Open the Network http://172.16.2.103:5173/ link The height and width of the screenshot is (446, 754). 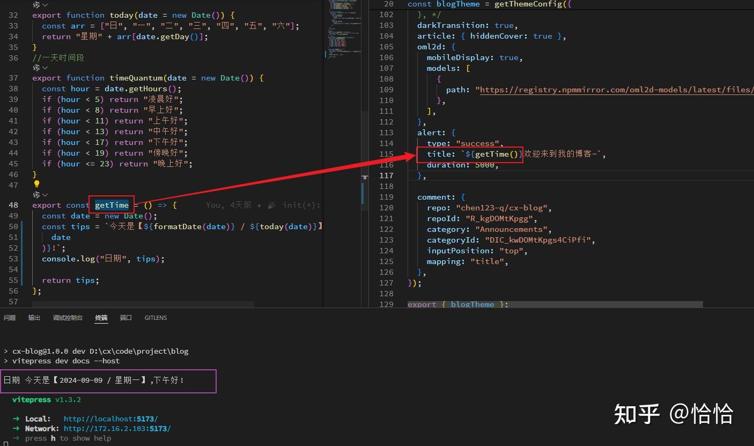117,429
